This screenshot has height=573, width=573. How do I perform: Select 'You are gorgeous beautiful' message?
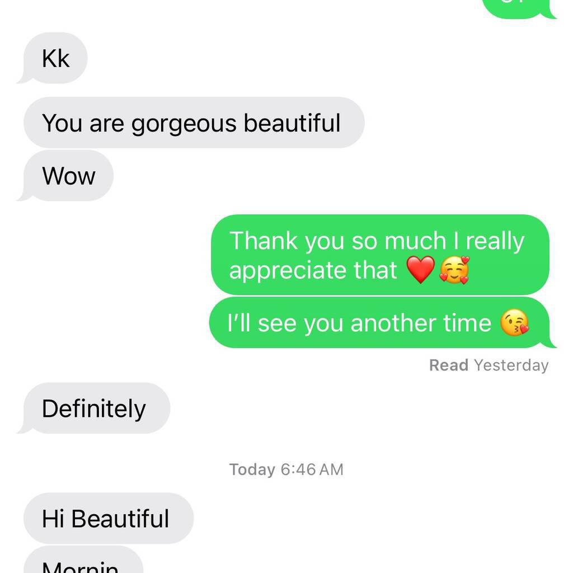(194, 123)
